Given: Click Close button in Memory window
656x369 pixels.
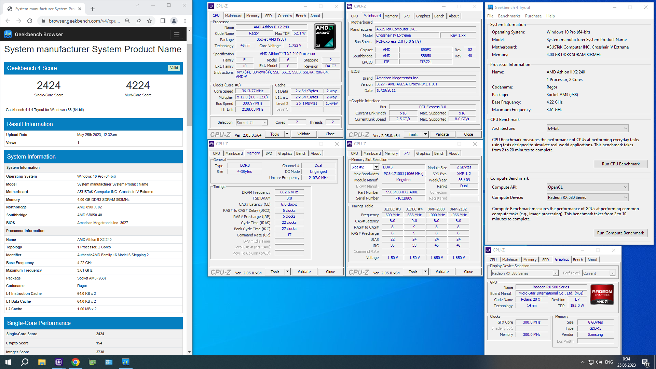Looking at the screenshot, I should (330, 272).
